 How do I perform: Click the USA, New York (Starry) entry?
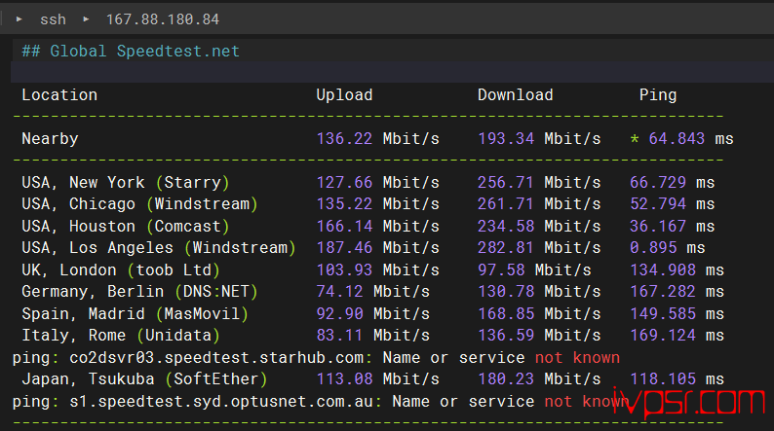point(125,182)
